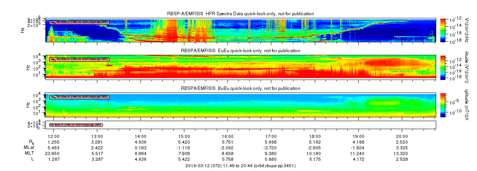This screenshot has width=477, height=171.
Task: Click the 'No files in interval' message in bottom empty panel
Action: pos(76,125)
